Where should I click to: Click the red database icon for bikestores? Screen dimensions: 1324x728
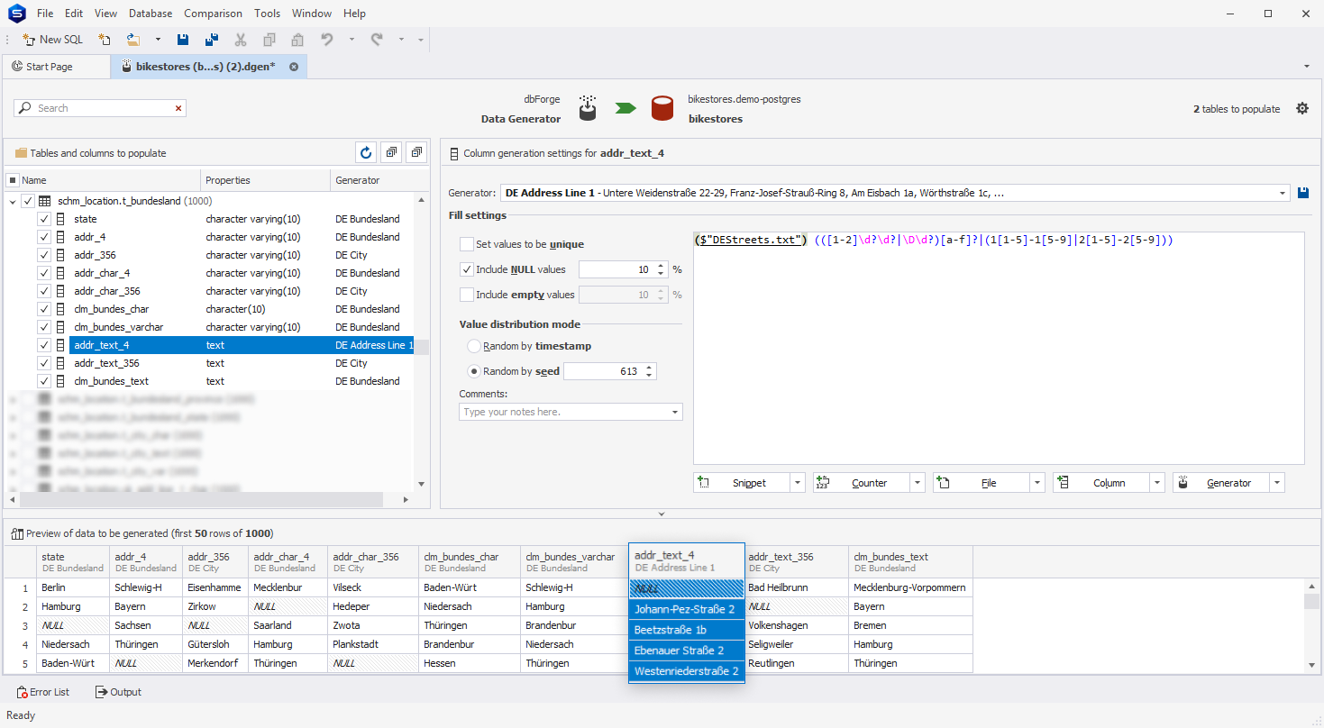pyautogui.click(x=663, y=108)
